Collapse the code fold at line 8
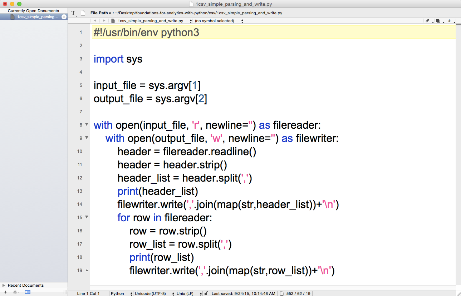 pyautogui.click(x=87, y=125)
